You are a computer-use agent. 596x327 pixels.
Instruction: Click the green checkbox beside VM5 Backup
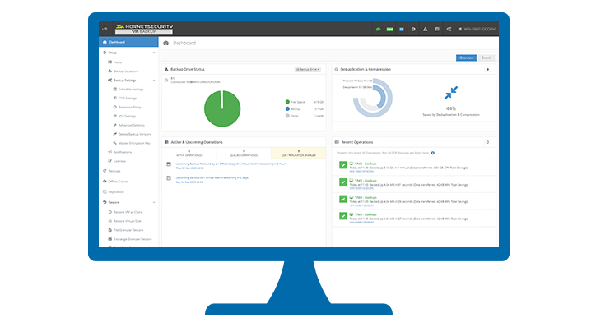[342, 216]
